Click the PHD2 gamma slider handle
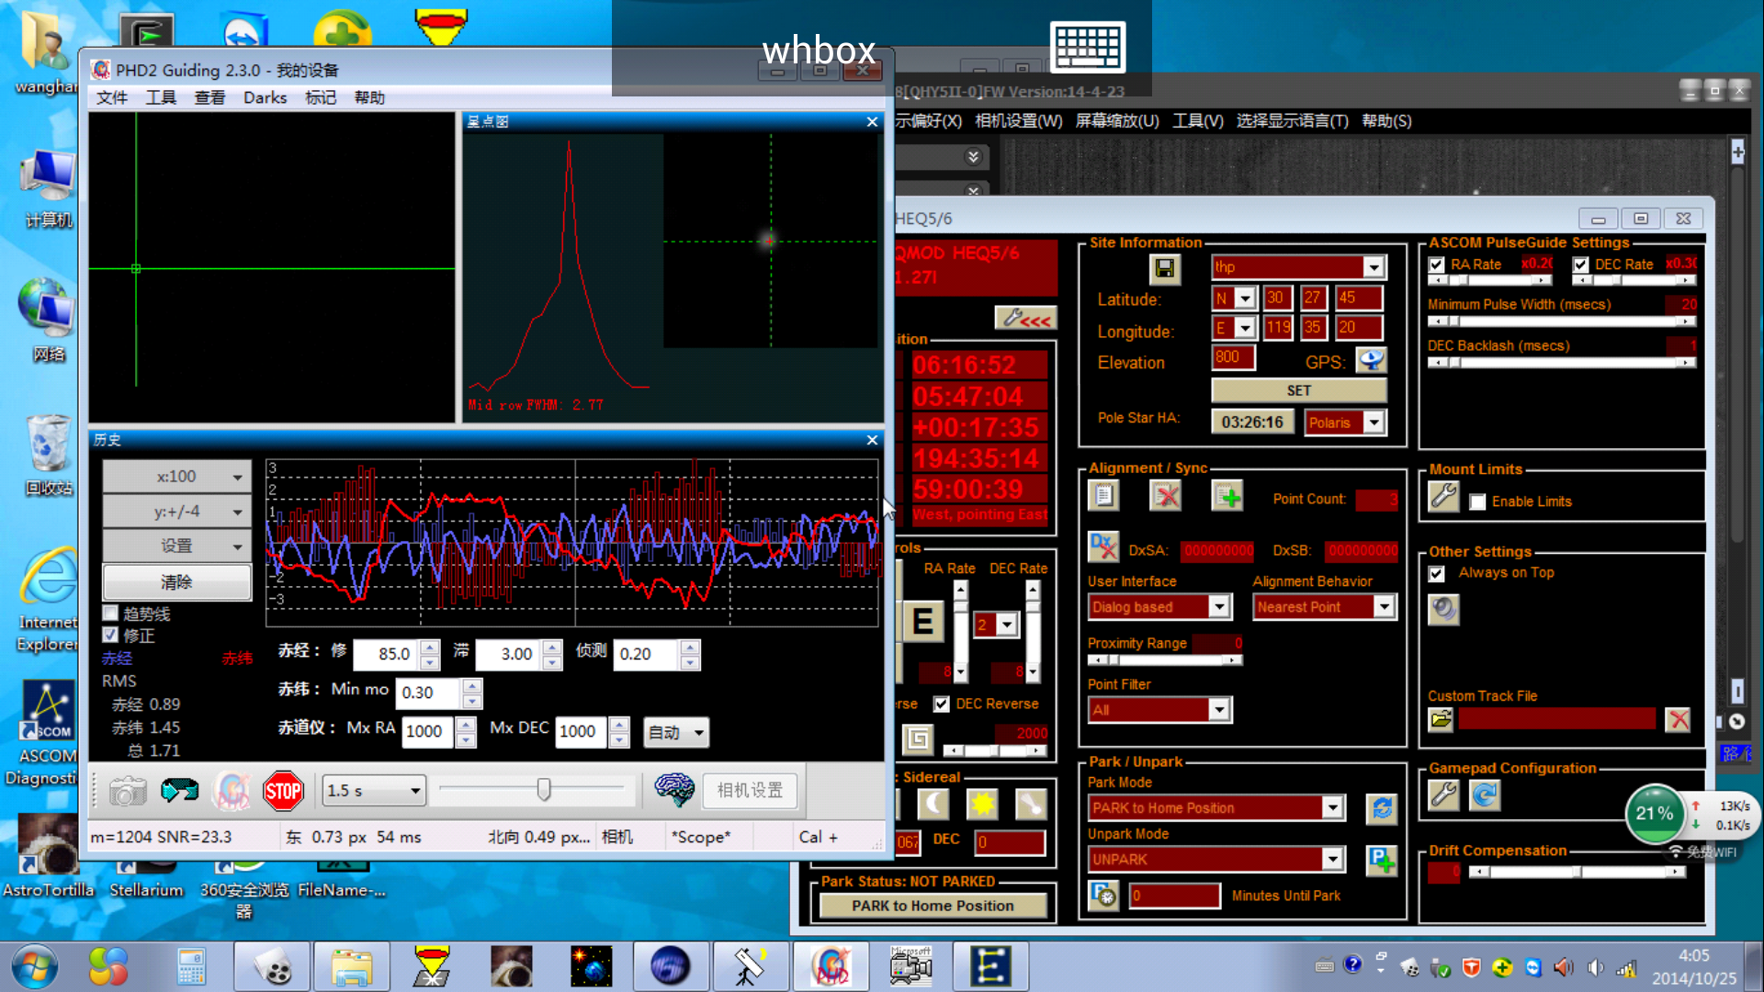This screenshot has height=992, width=1764. point(544,789)
